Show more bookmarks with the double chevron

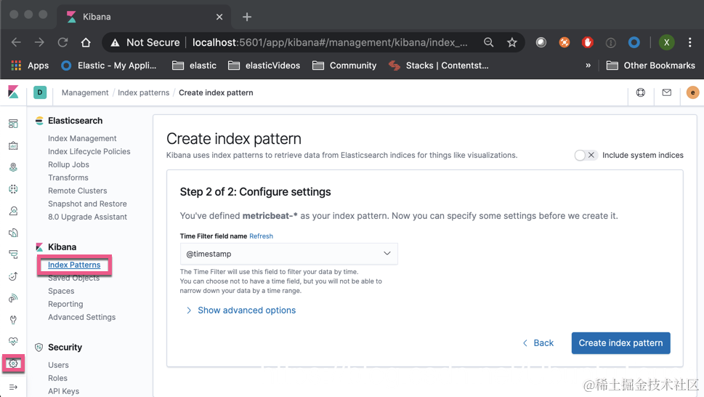click(x=588, y=65)
